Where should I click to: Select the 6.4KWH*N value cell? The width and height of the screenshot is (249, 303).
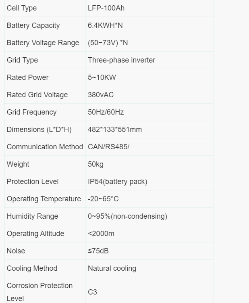coord(149,25)
